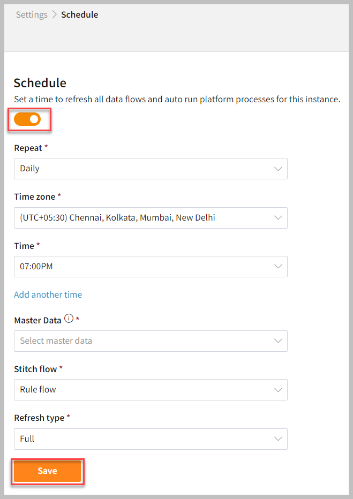The width and height of the screenshot is (353, 499).
Task: Click the chevron arrow in Repeat field
Action: [x=278, y=169]
